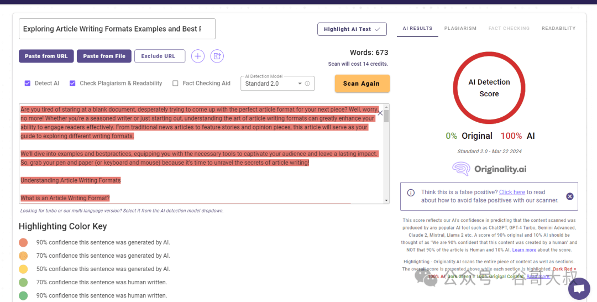This screenshot has height=302, width=597.
Task: Click the Words: 673 count
Action: pos(369,53)
